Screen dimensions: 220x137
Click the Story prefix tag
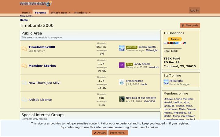point(129,64)
